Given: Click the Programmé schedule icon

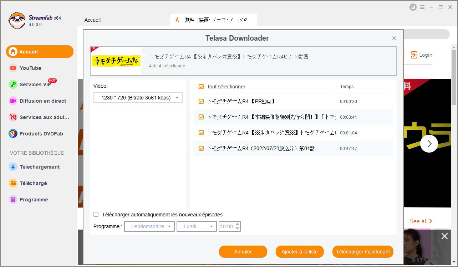Looking at the screenshot, I should [13, 200].
